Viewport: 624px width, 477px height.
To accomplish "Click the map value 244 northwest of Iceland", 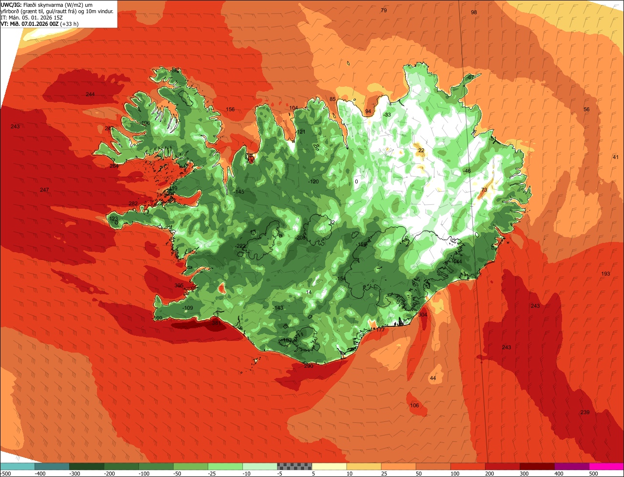I will tap(90, 94).
